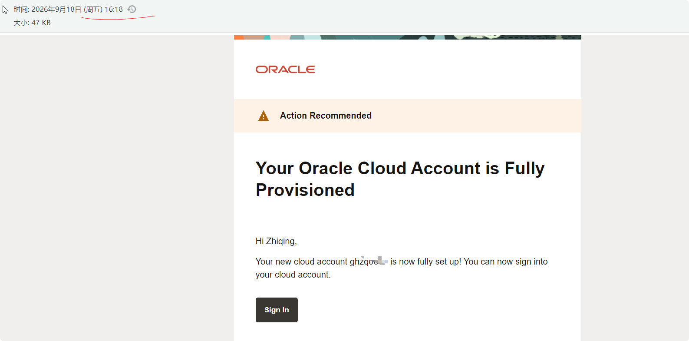Click the orange warning triangle icon
This screenshot has height=341, width=689.
tap(264, 116)
